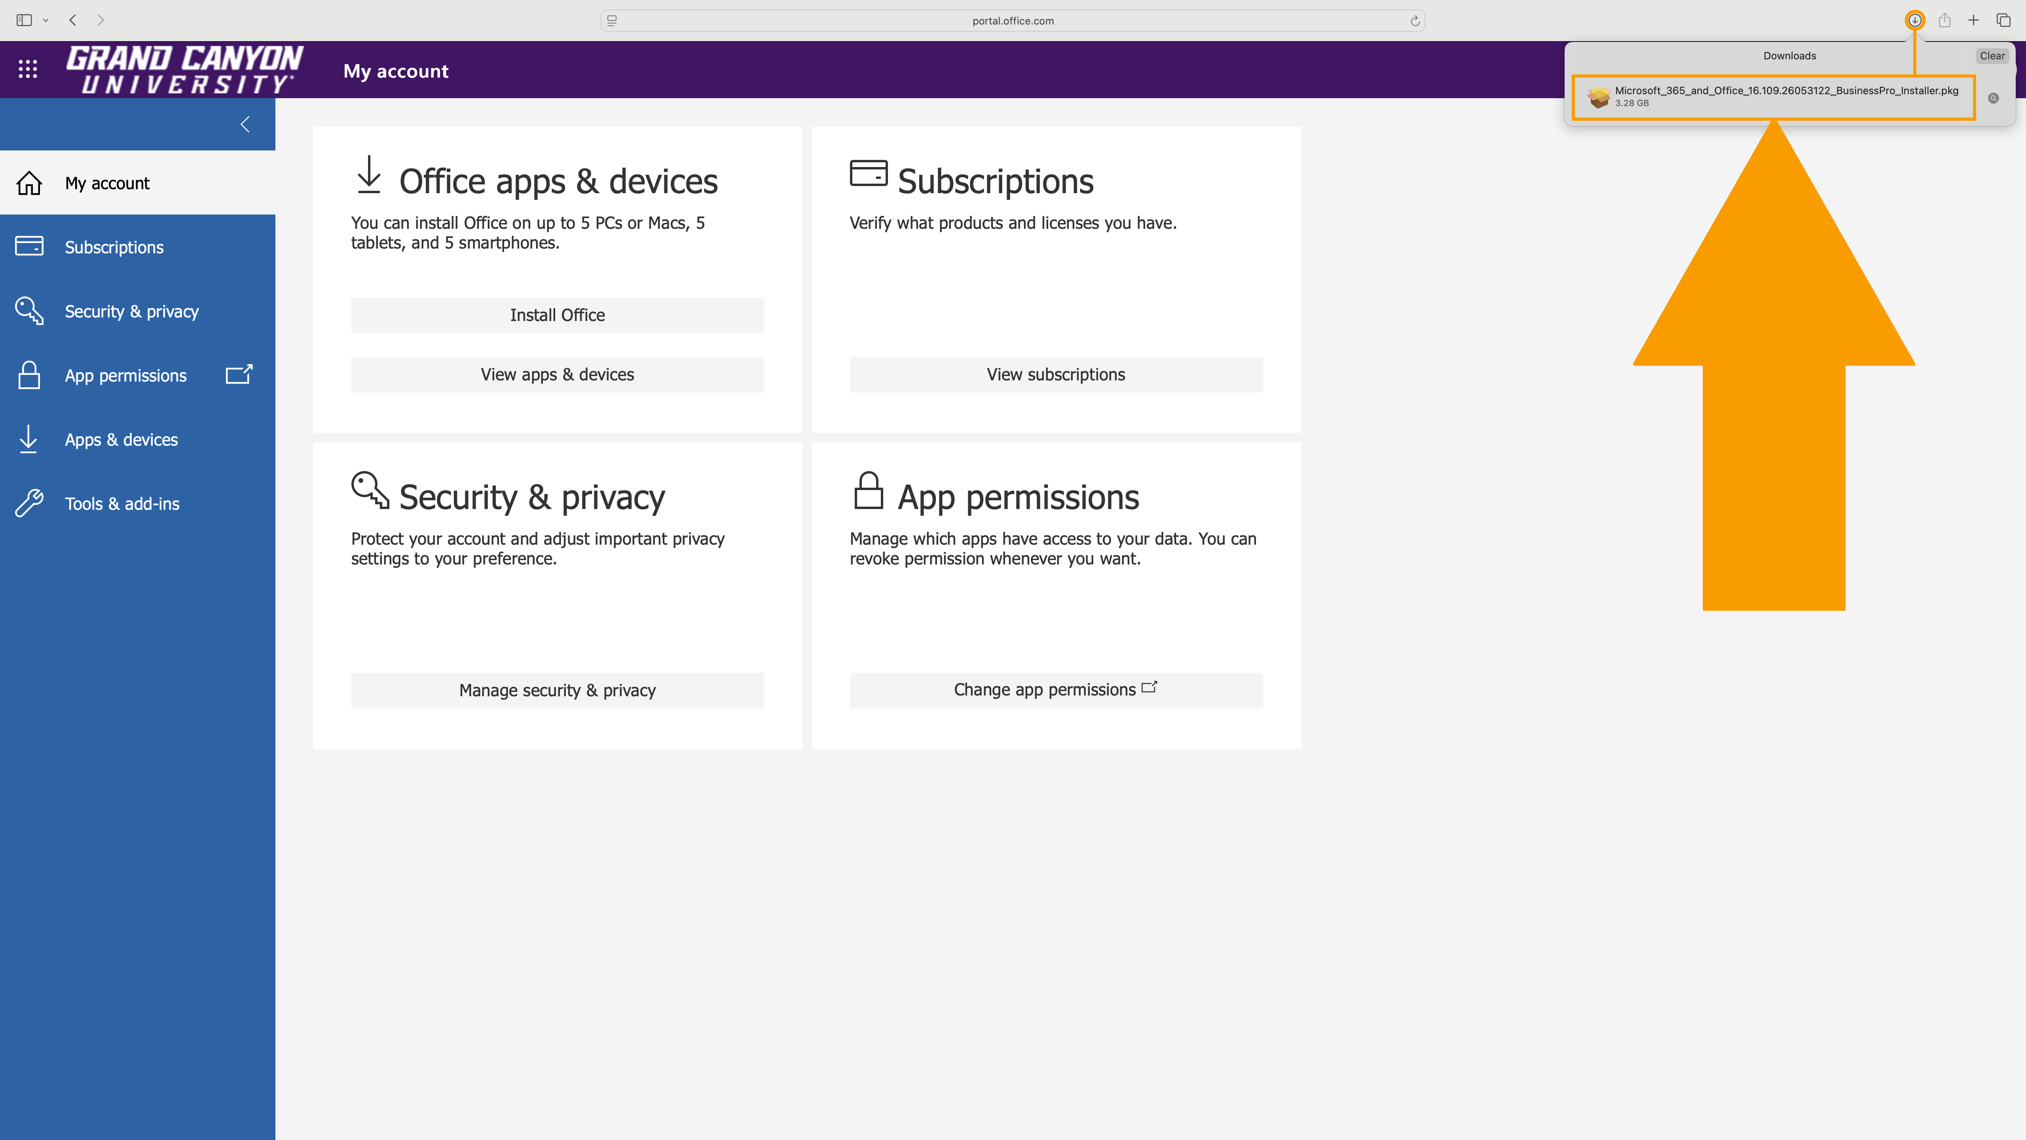
Task: Click 'Verify what products and licenses you have.'
Action: click(x=1013, y=222)
